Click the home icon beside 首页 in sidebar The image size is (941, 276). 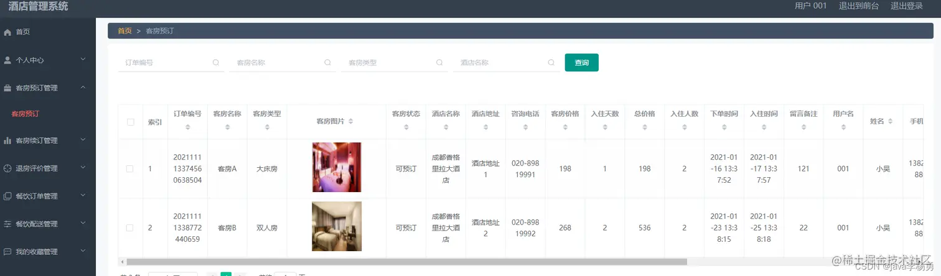(x=7, y=32)
